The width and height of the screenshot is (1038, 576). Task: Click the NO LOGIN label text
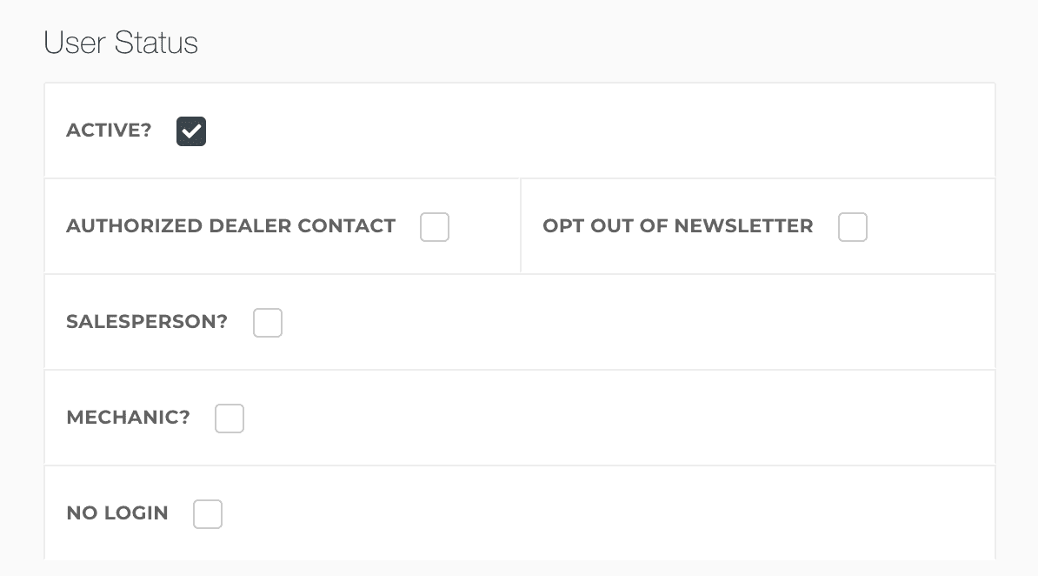pyautogui.click(x=117, y=513)
